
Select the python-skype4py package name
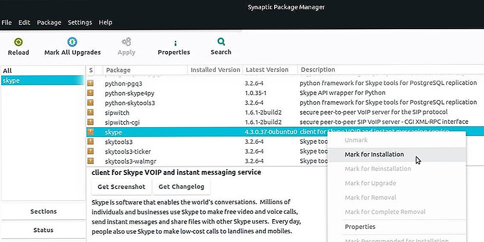pyautogui.click(x=130, y=93)
